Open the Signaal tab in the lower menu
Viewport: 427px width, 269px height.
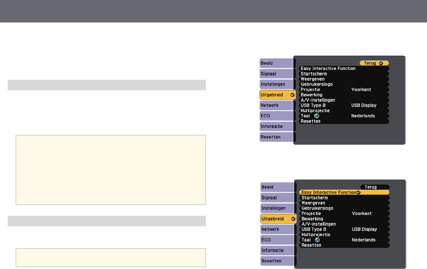277,198
